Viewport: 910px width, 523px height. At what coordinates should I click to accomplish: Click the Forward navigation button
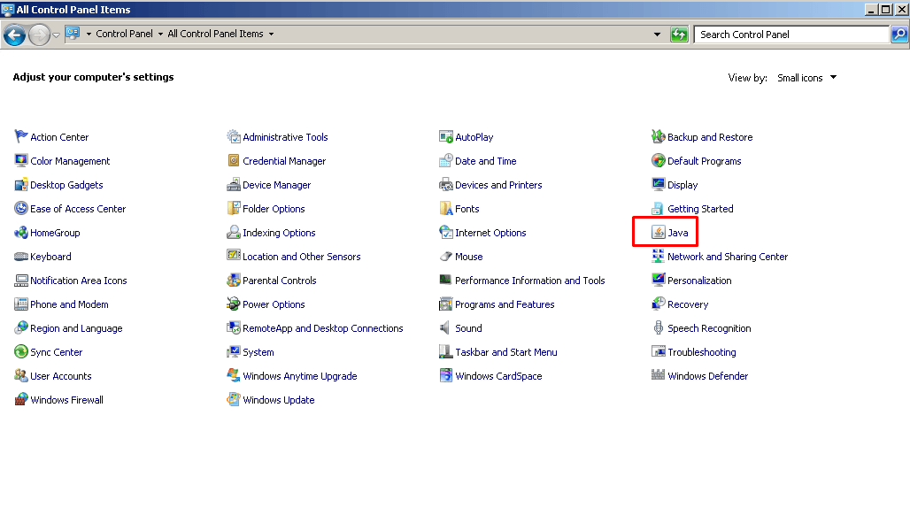40,35
